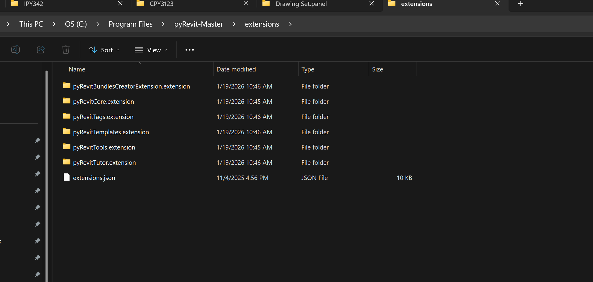
Task: Select the pyRevitTutor.extension folder icon
Action: 67,162
